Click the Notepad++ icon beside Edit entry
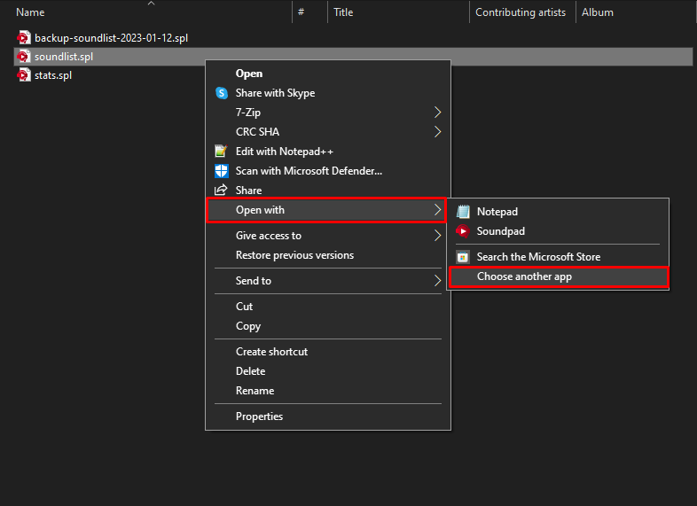Screen dimensions: 697x506 (x=222, y=152)
